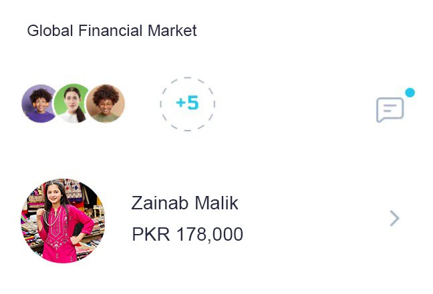Viewport: 433px width, 294px height.
Task: Click the dashed circle showing +5
Action: (x=187, y=103)
